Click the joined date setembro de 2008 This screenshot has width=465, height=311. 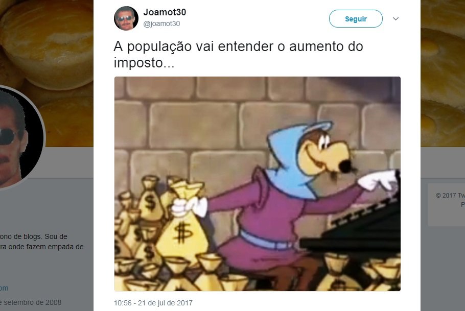[x=31, y=302]
